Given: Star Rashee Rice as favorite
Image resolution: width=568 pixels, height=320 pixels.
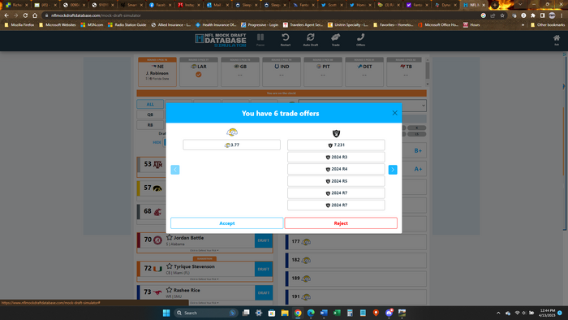Looking at the screenshot, I should click(x=169, y=290).
